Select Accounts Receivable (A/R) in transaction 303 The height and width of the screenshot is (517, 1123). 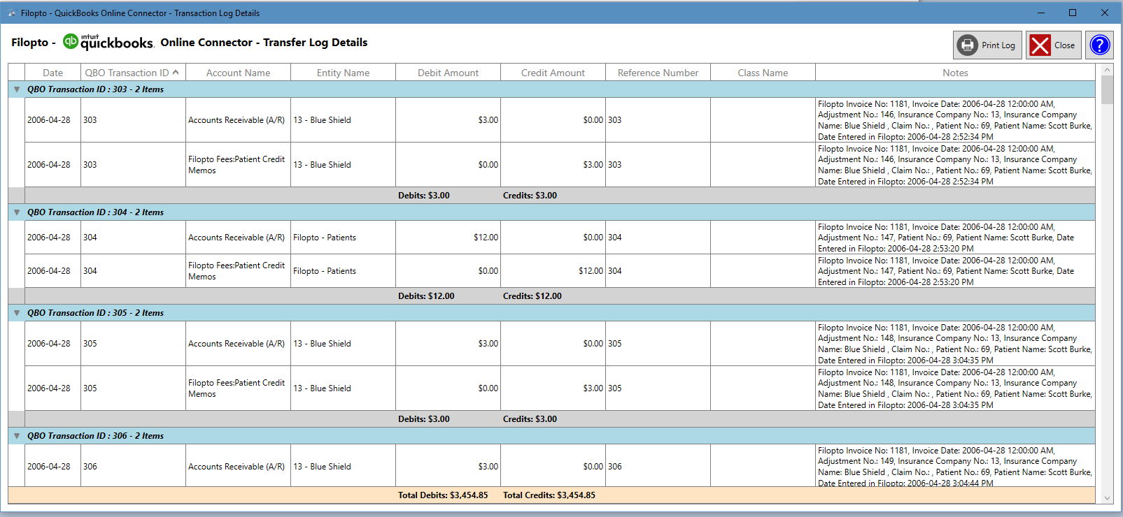tap(238, 120)
